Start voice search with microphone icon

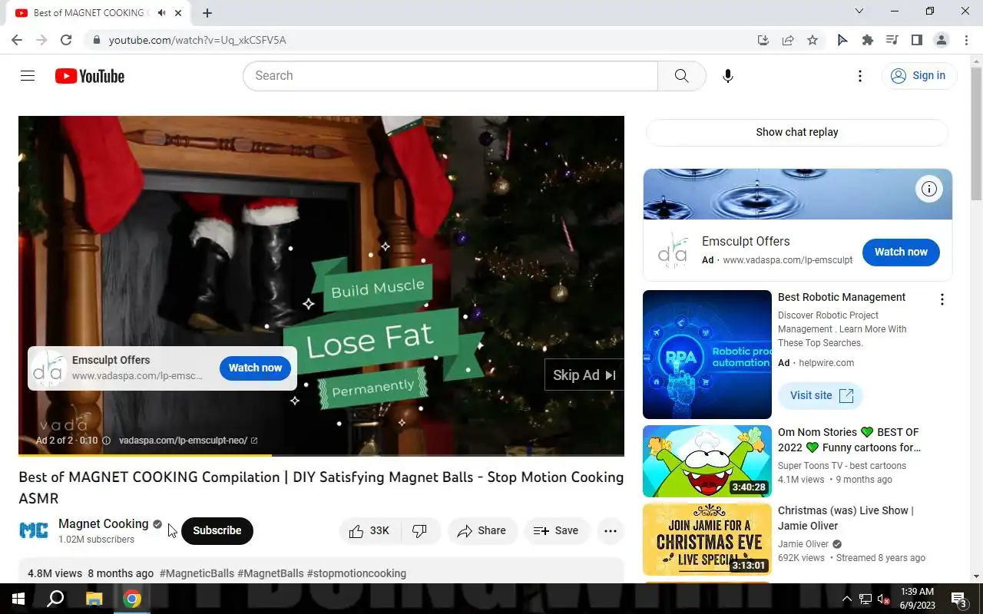pyautogui.click(x=728, y=75)
